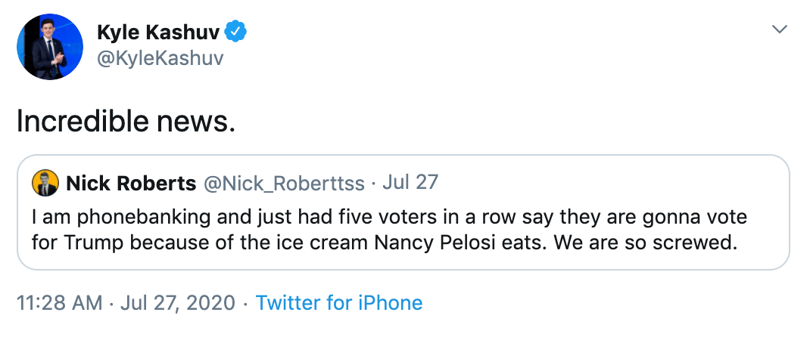The image size is (810, 337).
Task: Open Kyle Kashuv's profile picture
Action: (50, 46)
